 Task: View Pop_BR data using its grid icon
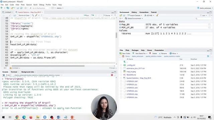click(x=209, y=24)
